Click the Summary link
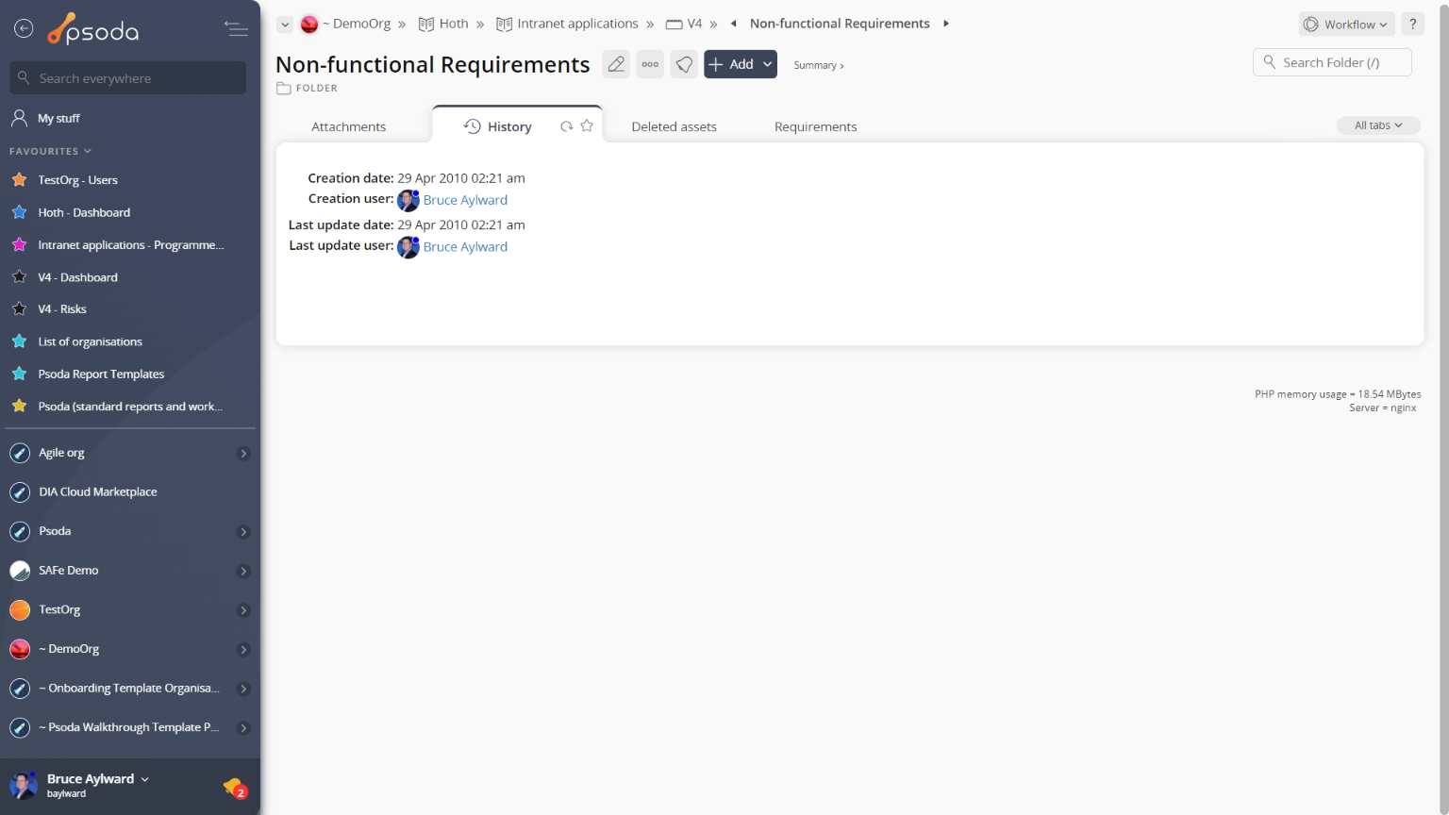This screenshot has height=815, width=1449. click(818, 65)
